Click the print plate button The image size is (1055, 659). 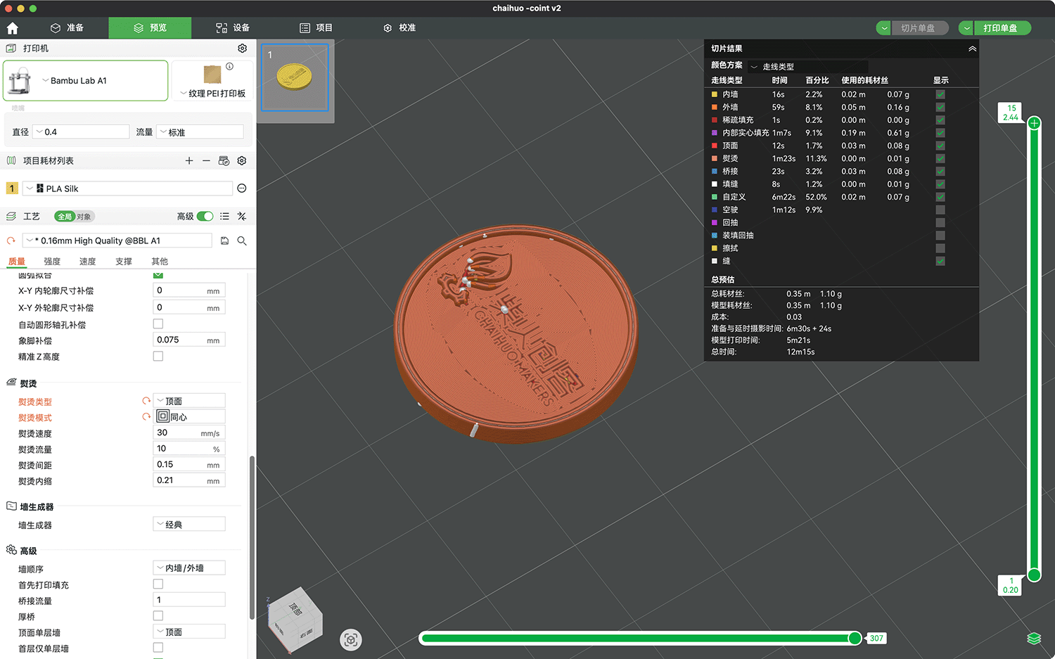pyautogui.click(x=1002, y=28)
